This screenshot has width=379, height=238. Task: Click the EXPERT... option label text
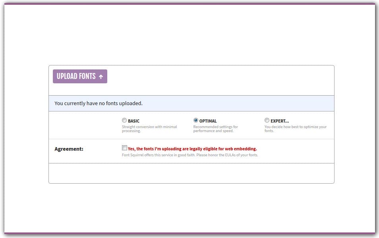pos(280,121)
